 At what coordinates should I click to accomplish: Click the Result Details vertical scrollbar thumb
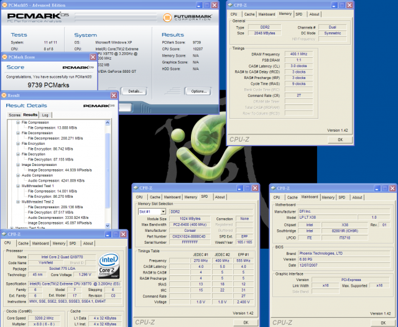(x=108, y=170)
